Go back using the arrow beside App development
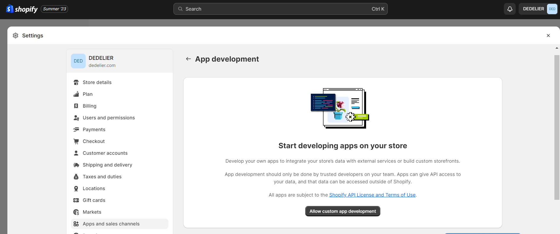The image size is (560, 234). coord(188,59)
